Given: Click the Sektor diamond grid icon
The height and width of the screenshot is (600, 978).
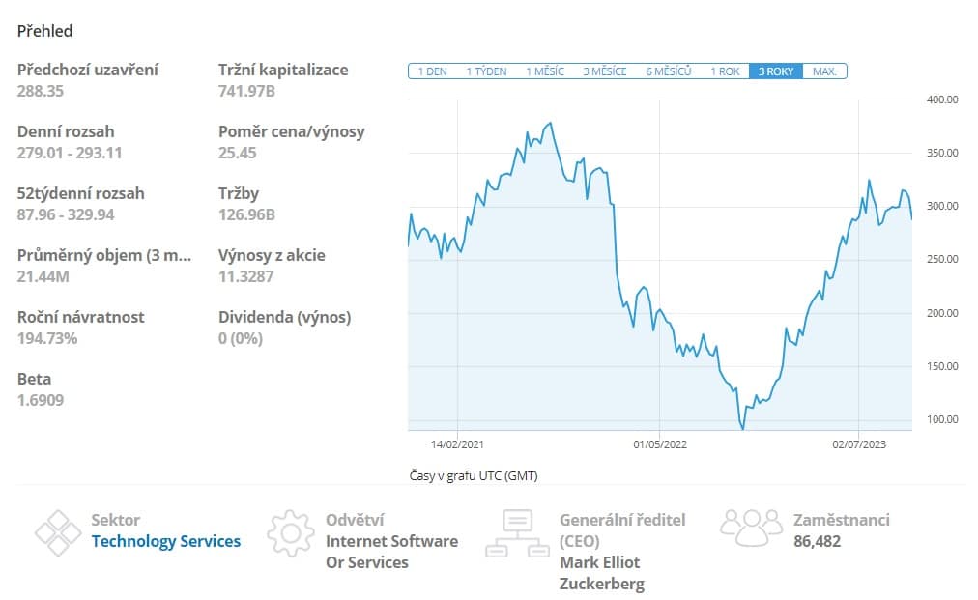Looking at the screenshot, I should (57, 532).
